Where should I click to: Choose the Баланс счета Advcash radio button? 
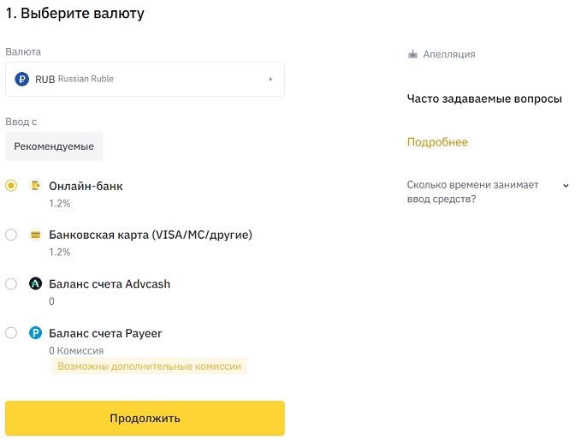(x=11, y=283)
